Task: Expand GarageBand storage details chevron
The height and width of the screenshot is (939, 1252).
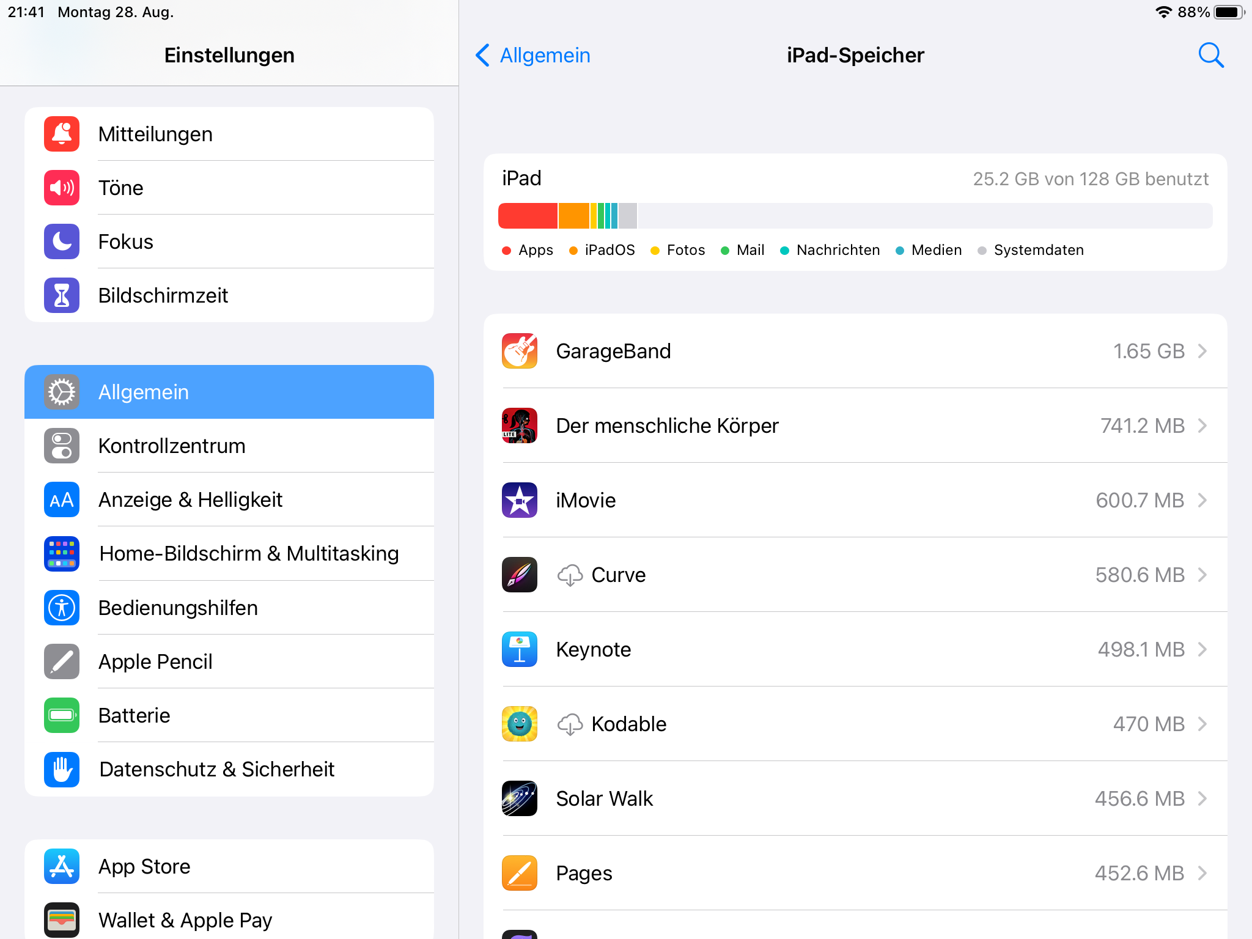Action: (x=1202, y=351)
